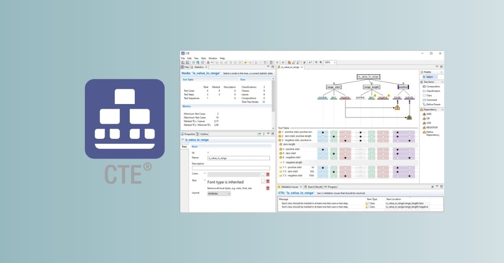
Task: Click the Description input field
Action: (x=231, y=168)
